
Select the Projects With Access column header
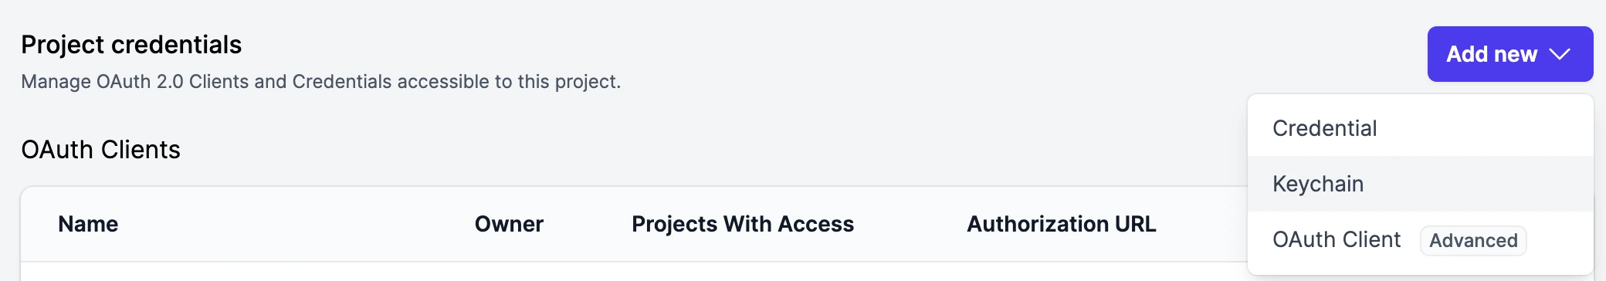[743, 224]
